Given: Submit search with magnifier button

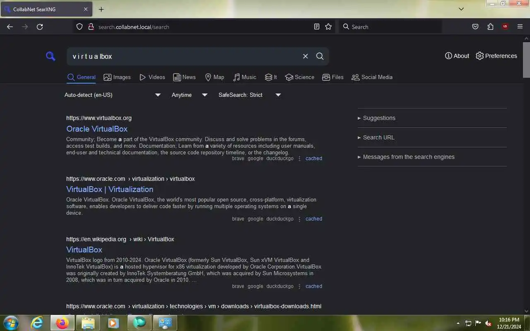Looking at the screenshot, I should click(320, 56).
